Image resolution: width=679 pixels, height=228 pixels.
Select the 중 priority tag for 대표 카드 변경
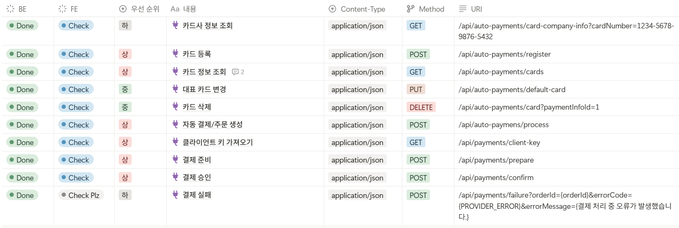(x=125, y=89)
